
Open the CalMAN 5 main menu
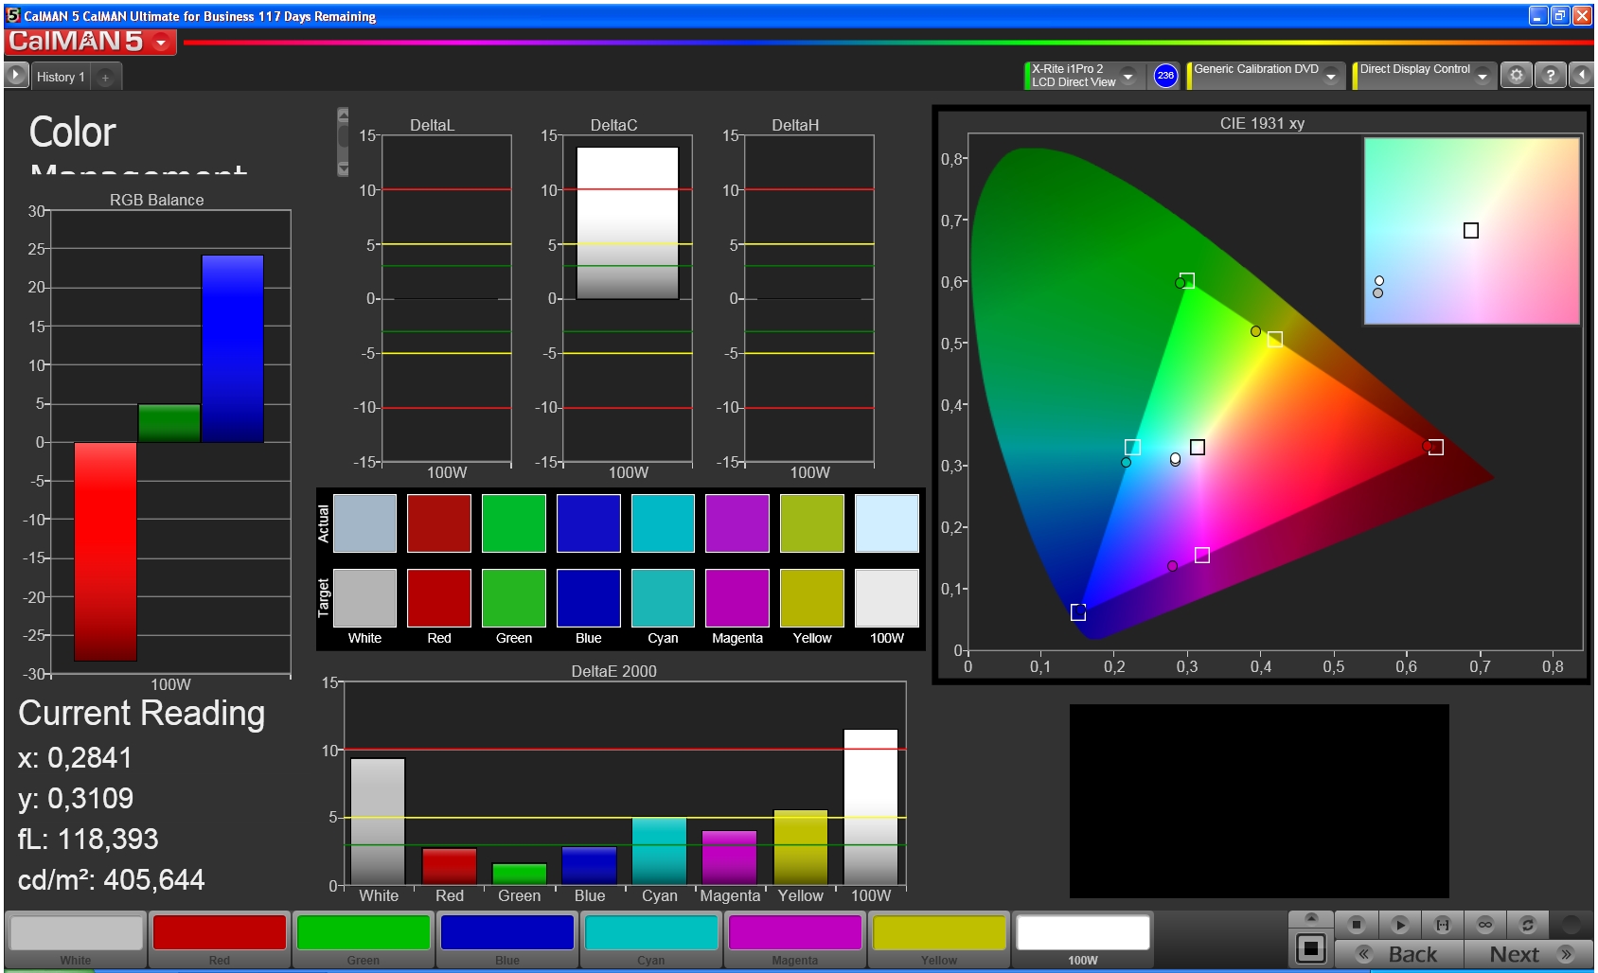[x=90, y=42]
